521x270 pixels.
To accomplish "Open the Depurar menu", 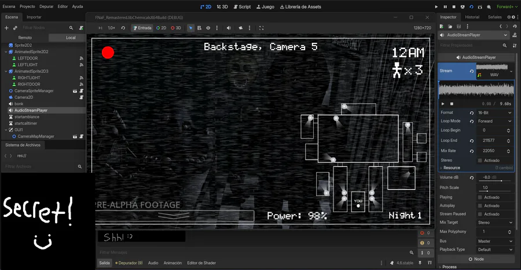I will [46, 6].
